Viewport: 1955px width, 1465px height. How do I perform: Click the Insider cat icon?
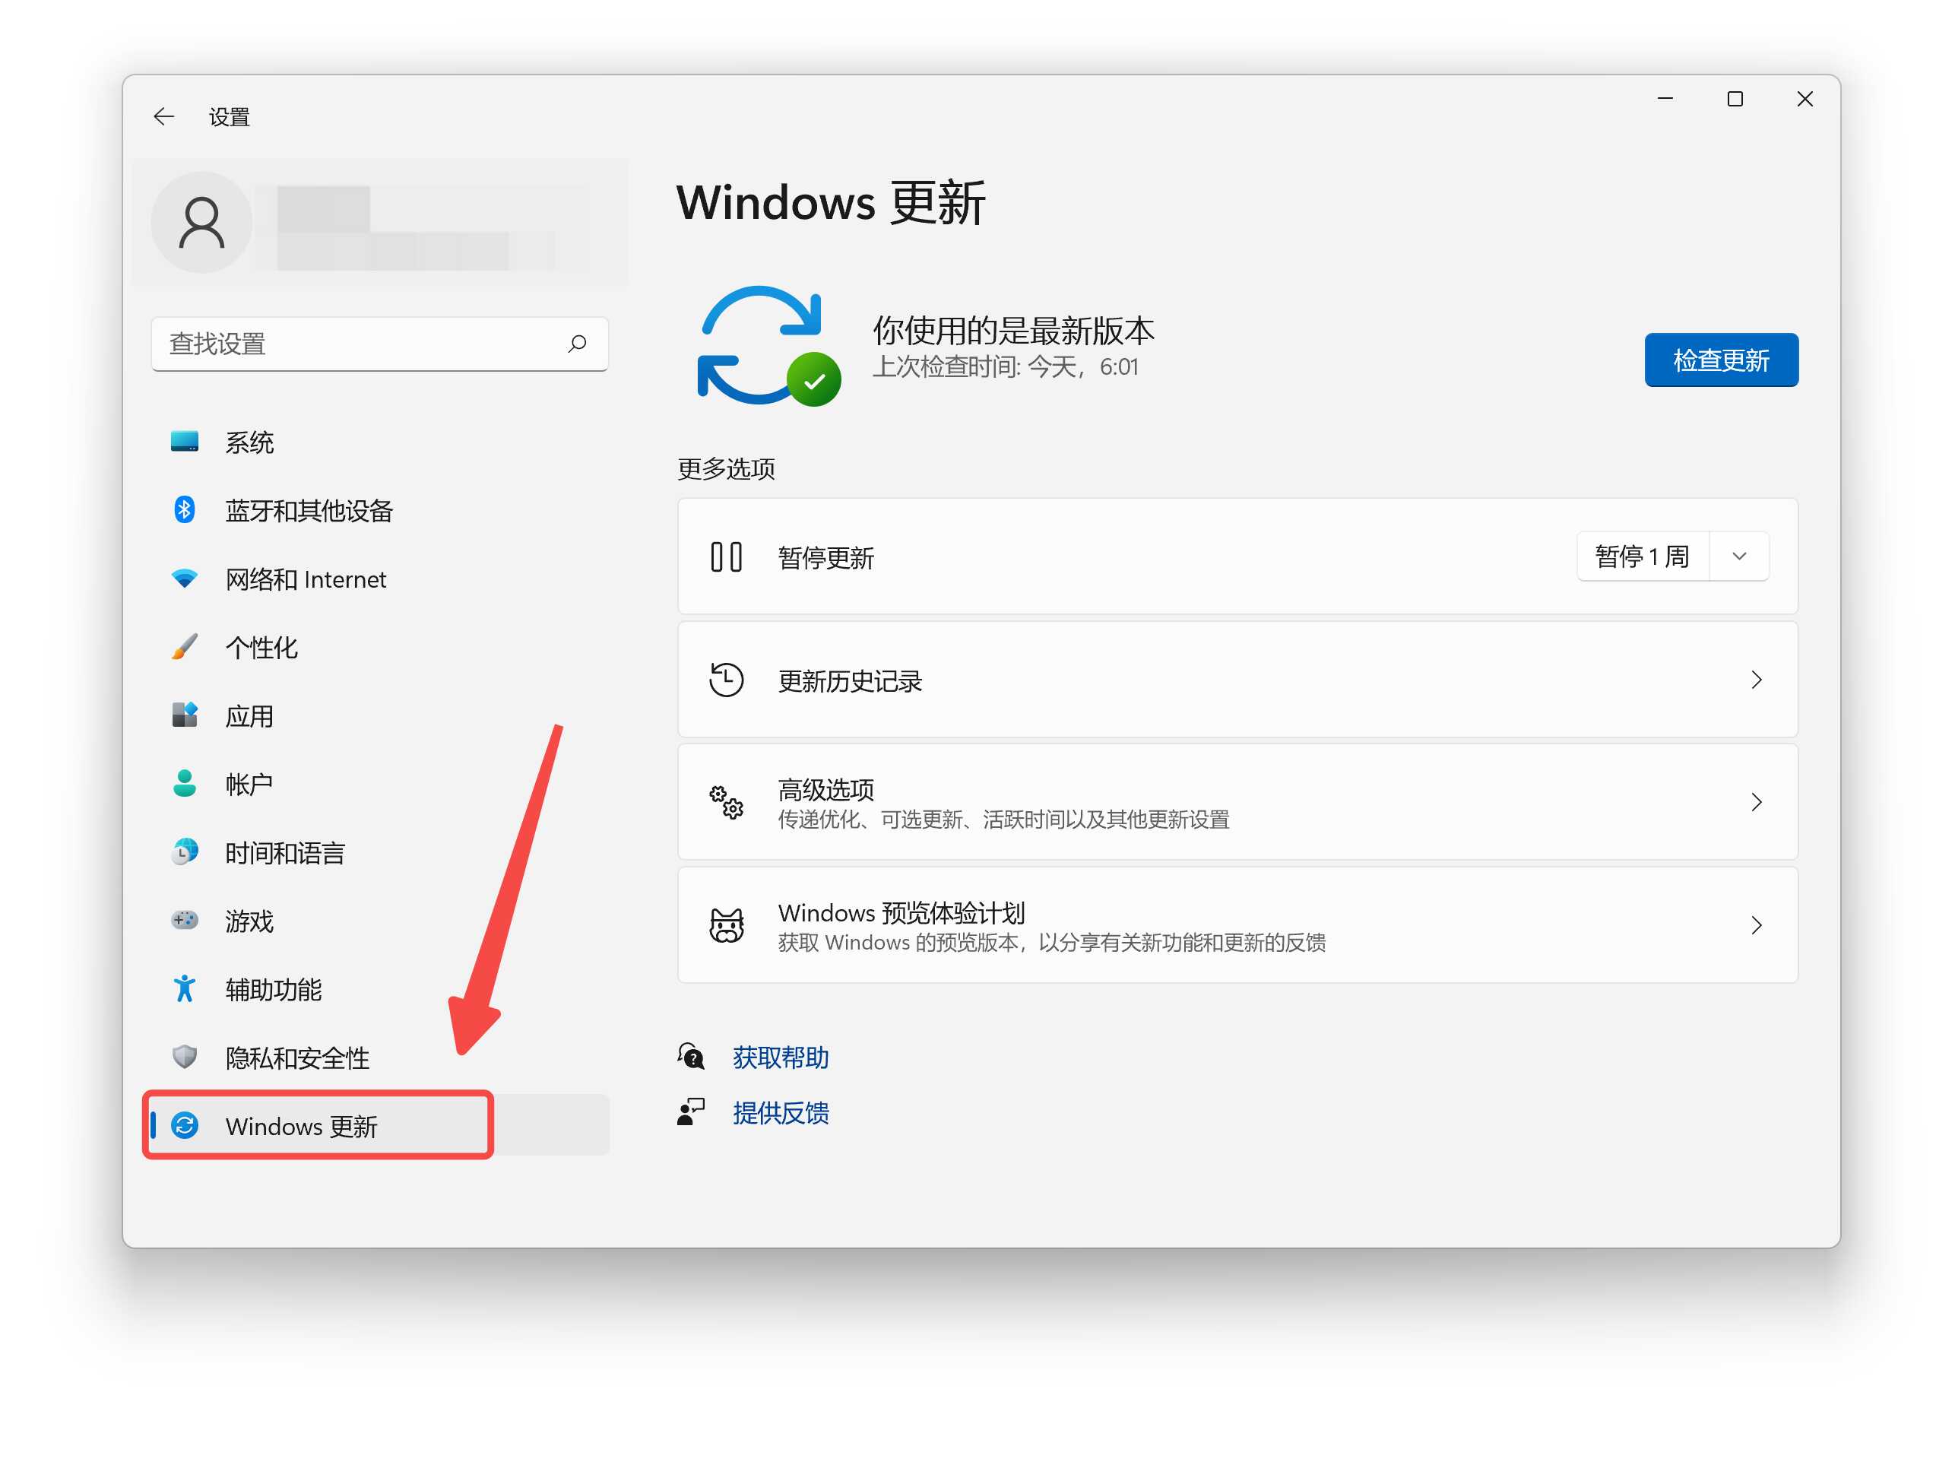pos(727,924)
